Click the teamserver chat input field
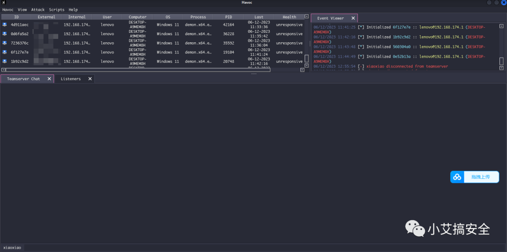Screen dimensions: 507x252 tap(265, 247)
